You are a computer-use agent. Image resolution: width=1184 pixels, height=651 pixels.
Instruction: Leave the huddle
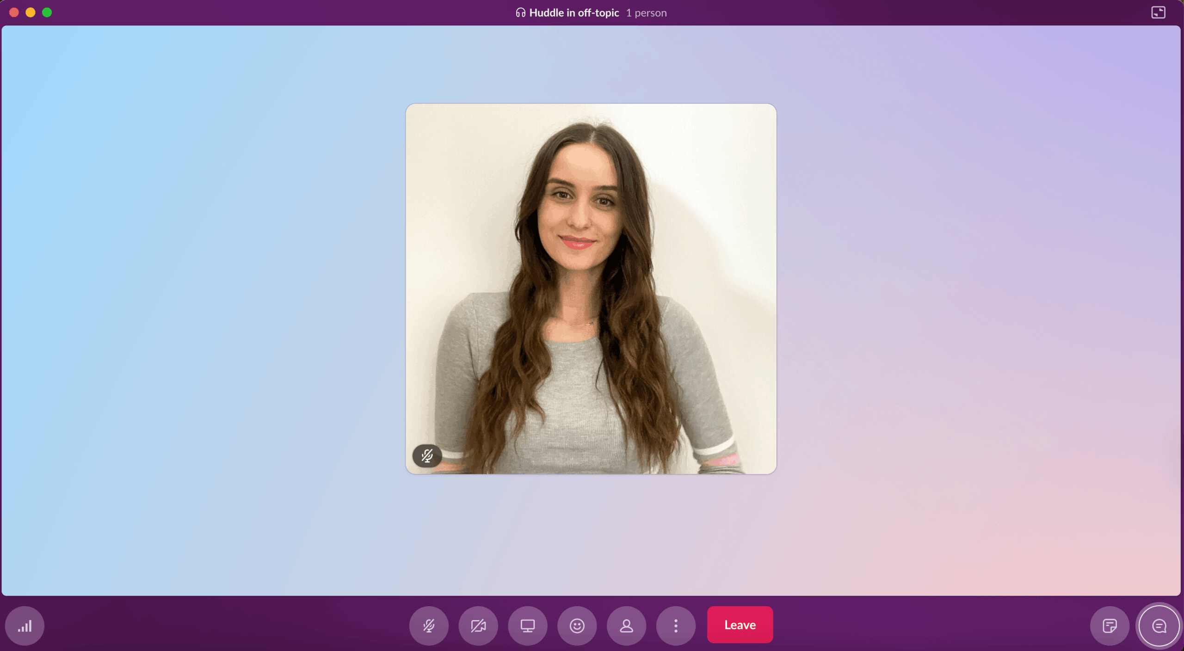tap(740, 625)
